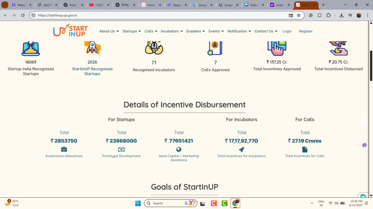
Task: Expand the Events menu
Action: tap(216, 31)
